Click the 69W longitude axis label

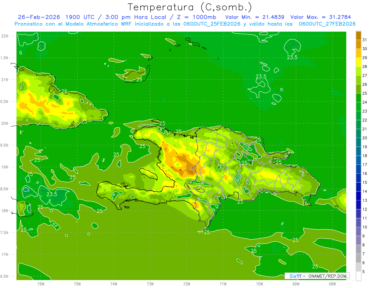point(296,284)
